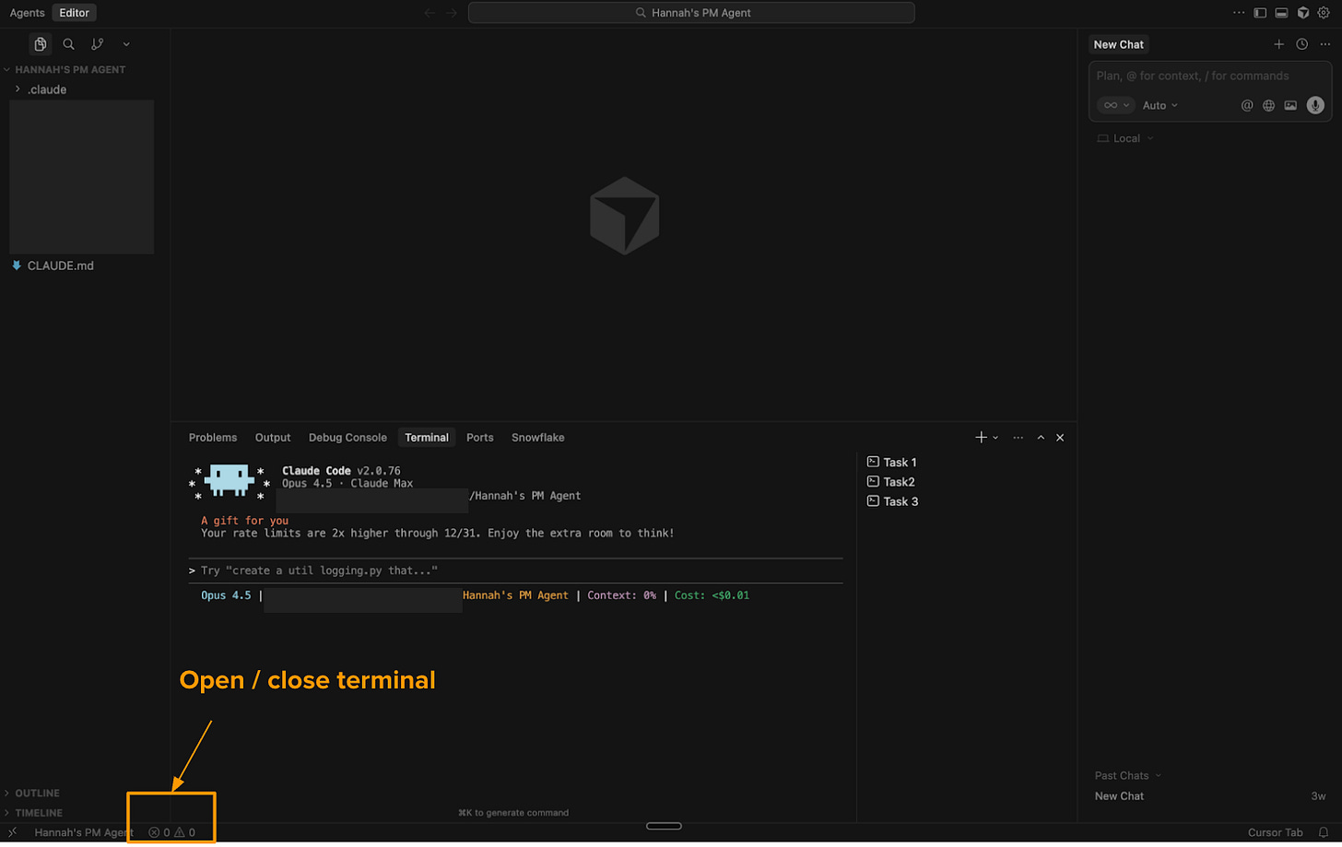Click the Context: 0% status text

coord(622,595)
